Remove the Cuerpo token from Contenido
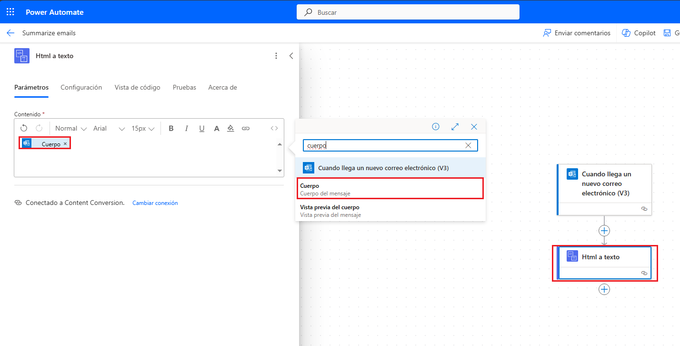680x346 pixels. (65, 143)
